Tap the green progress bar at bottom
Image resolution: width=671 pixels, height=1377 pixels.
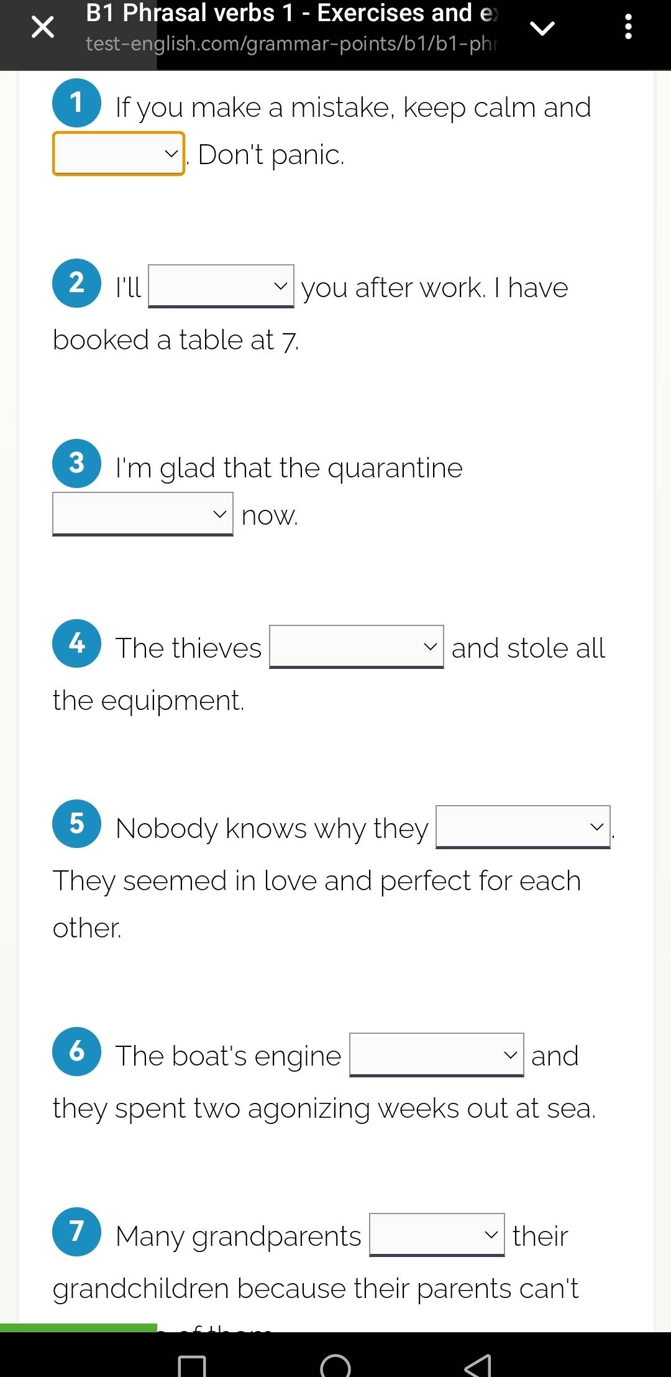point(78,1328)
